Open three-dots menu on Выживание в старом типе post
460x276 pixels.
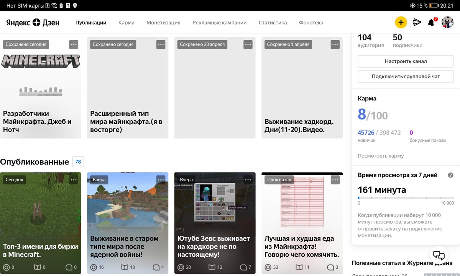click(x=161, y=179)
